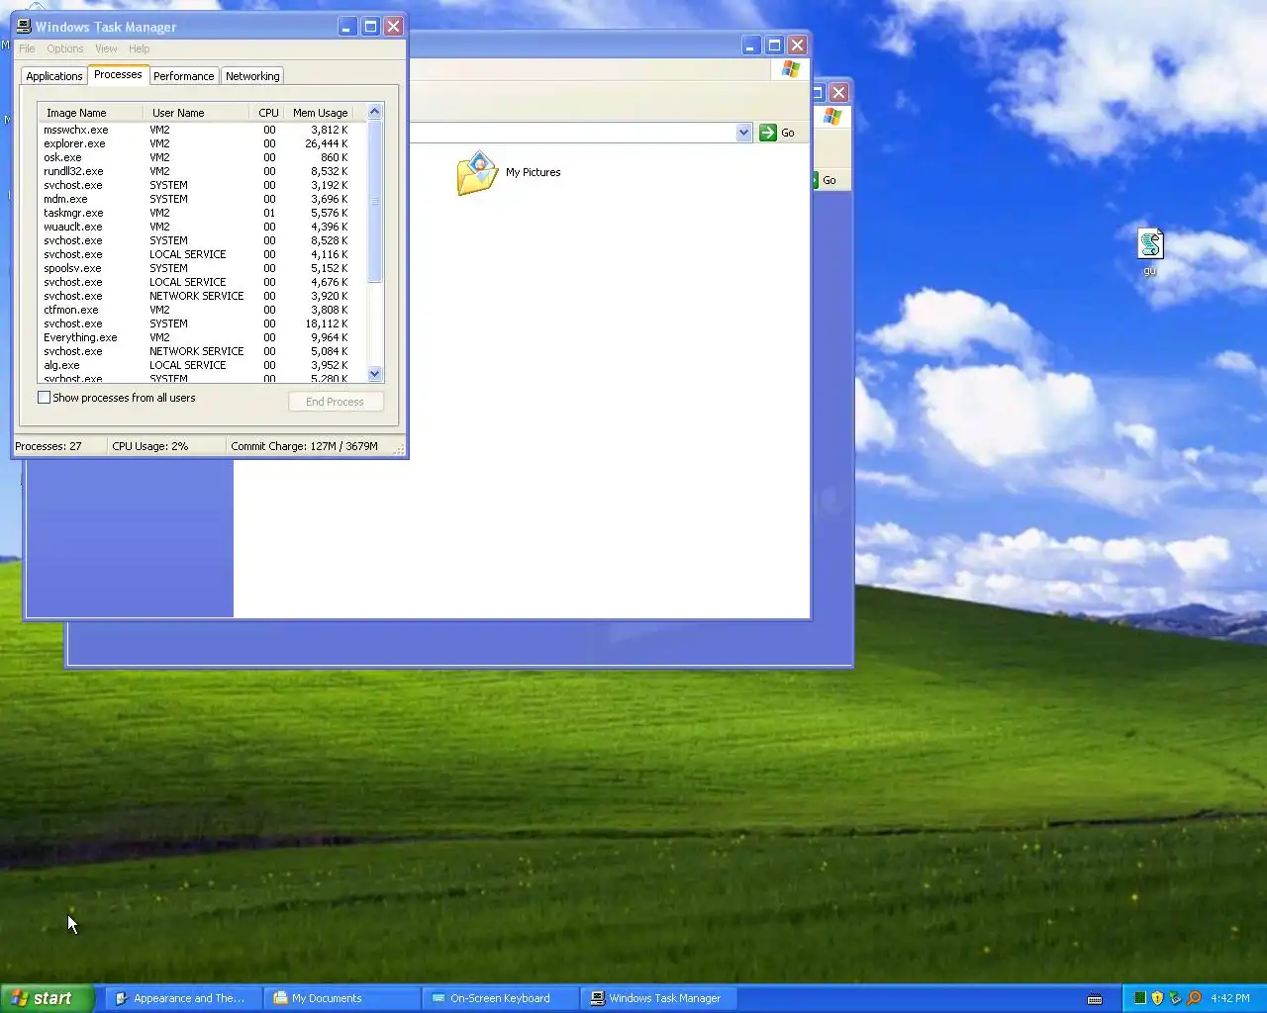This screenshot has height=1013, width=1267.
Task: Switch to Windows Task Manager taskbar button
Action: 658,998
